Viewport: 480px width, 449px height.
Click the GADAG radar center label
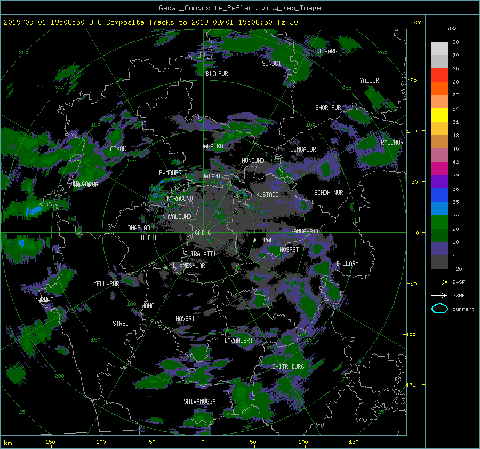coord(203,233)
